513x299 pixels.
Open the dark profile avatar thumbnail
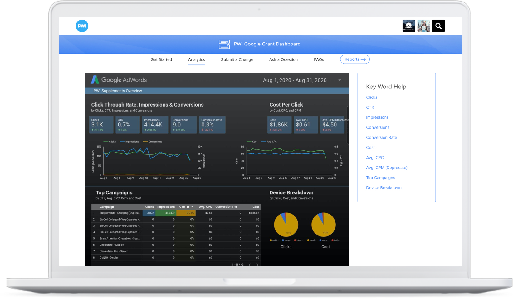[408, 26]
